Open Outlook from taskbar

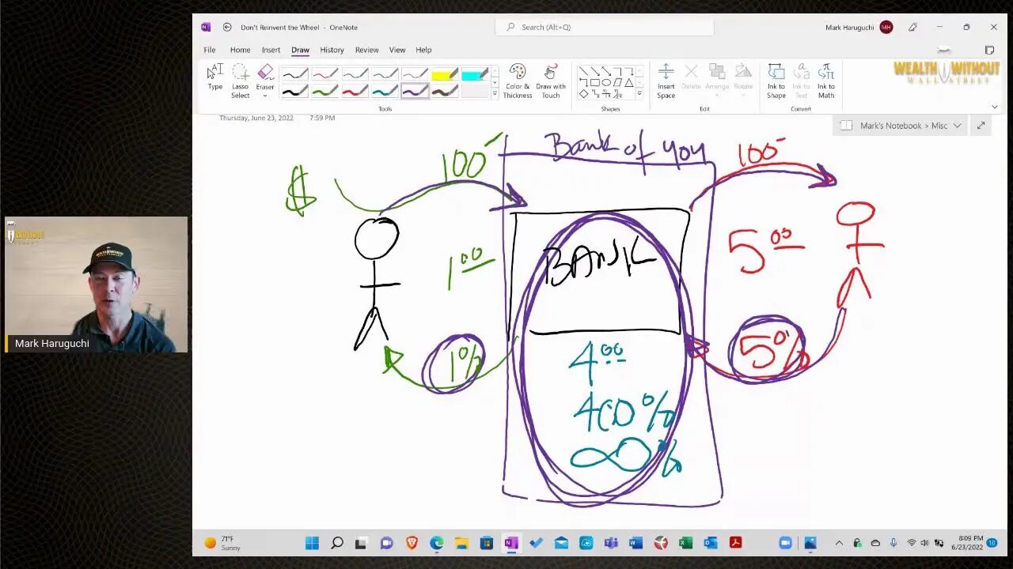711,543
